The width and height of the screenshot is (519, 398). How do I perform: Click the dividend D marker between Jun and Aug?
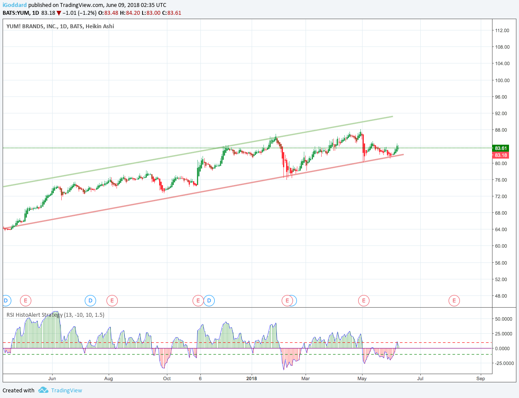(x=90, y=301)
